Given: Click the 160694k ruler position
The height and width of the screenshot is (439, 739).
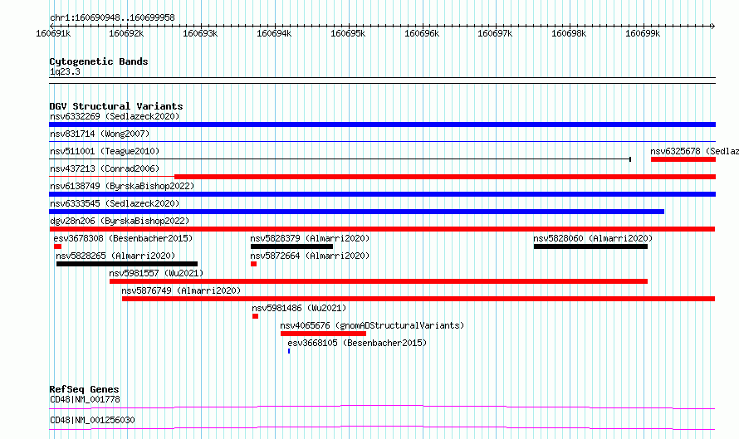Looking at the screenshot, I should 274,33.
